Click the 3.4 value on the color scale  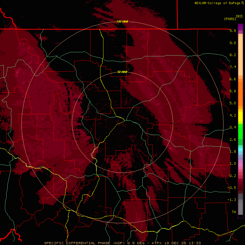coord(233,127)
